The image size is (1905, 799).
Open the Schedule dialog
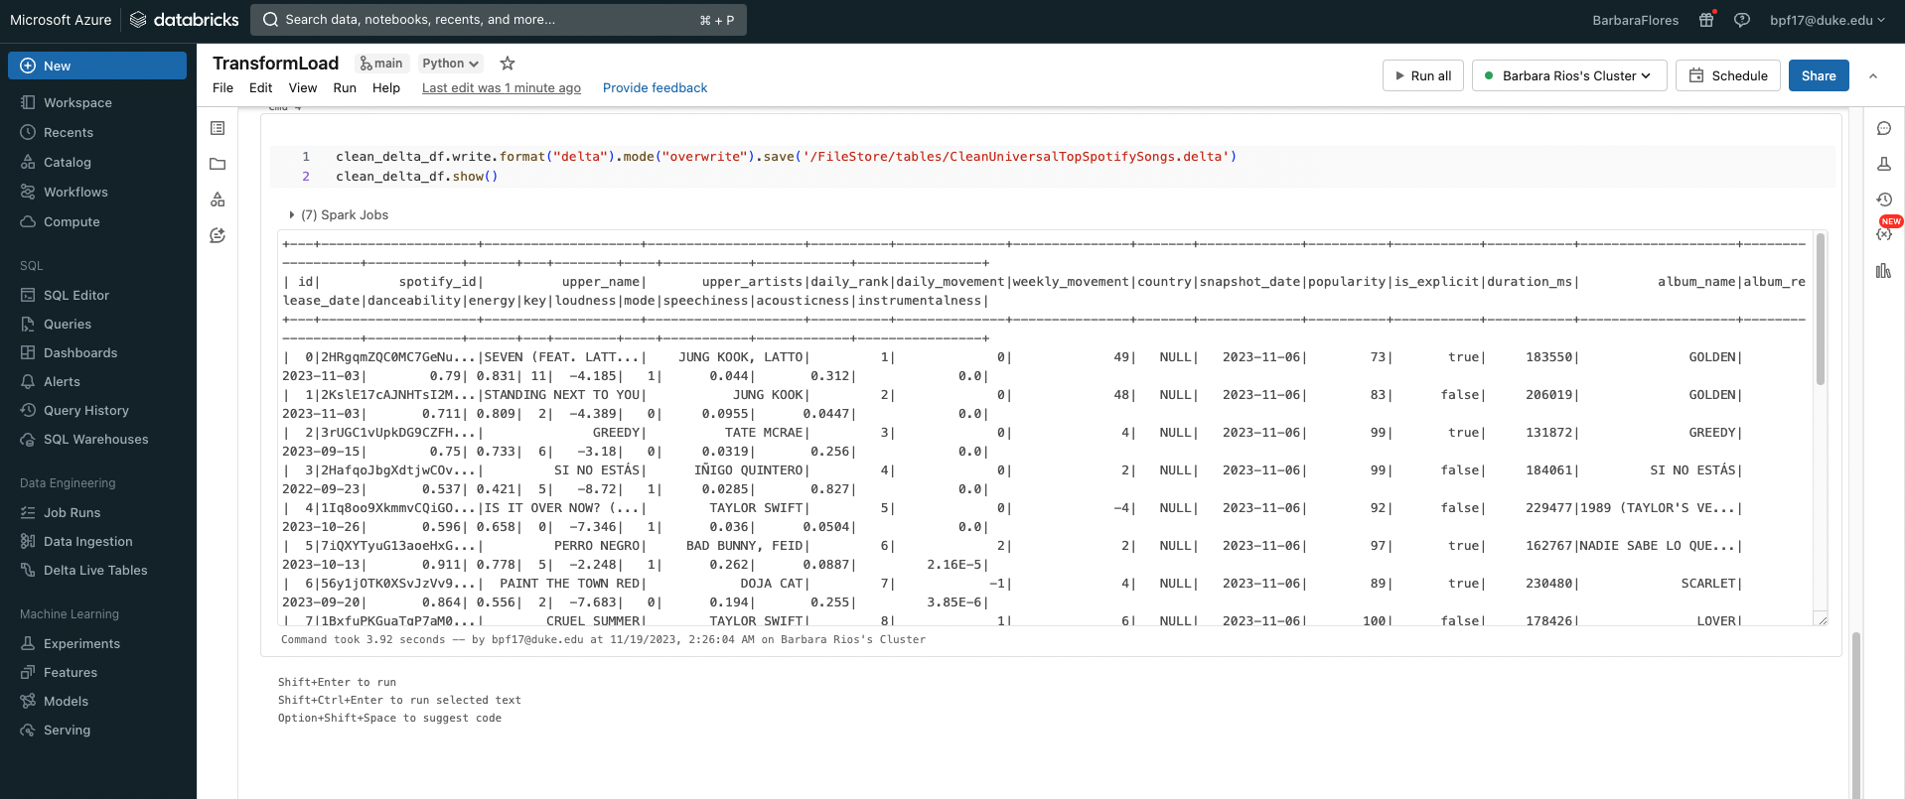(1727, 75)
